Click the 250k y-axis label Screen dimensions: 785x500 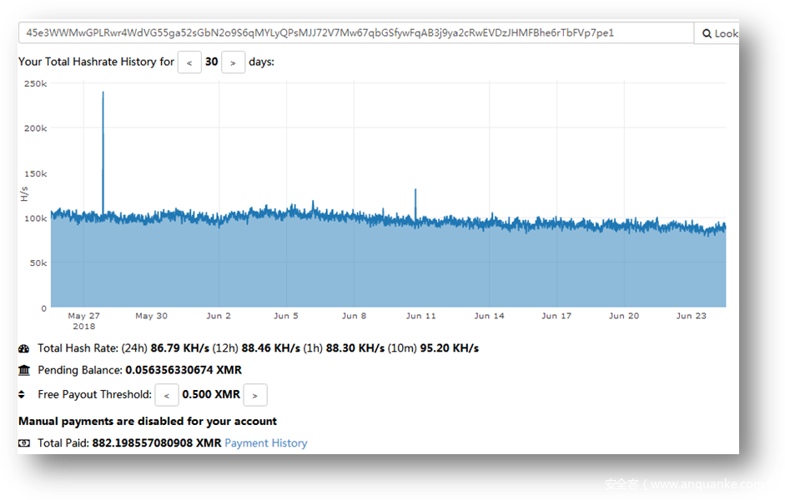(x=35, y=83)
